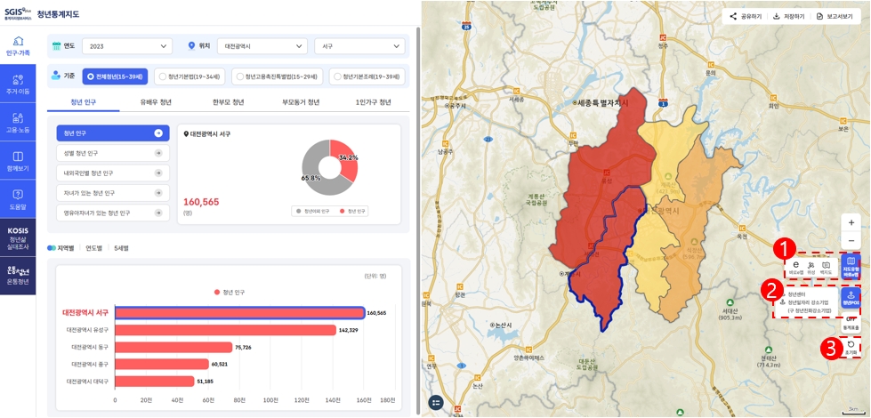
Task: Open the 고용·노동 sidebar section
Action: pyautogui.click(x=18, y=122)
